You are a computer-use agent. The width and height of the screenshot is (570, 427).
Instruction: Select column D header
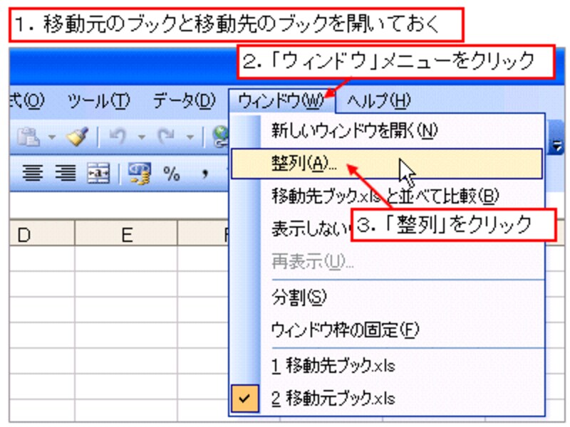coord(42,235)
